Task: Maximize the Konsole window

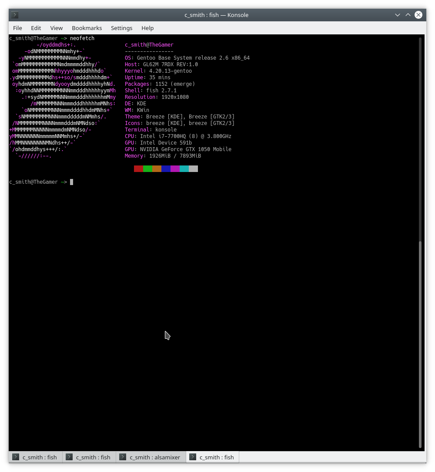Action: pos(408,15)
